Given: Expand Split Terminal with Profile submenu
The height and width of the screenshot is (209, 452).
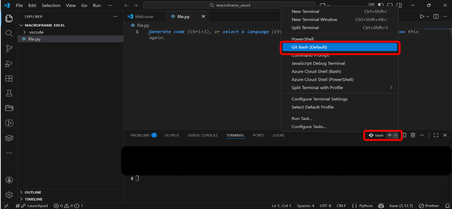Looking at the screenshot, I should (x=340, y=88).
